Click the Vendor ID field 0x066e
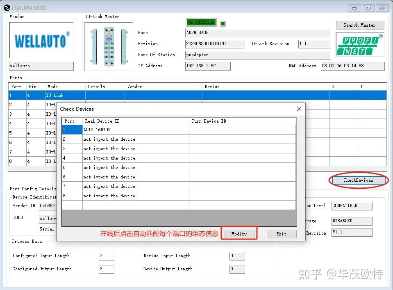 coord(48,206)
